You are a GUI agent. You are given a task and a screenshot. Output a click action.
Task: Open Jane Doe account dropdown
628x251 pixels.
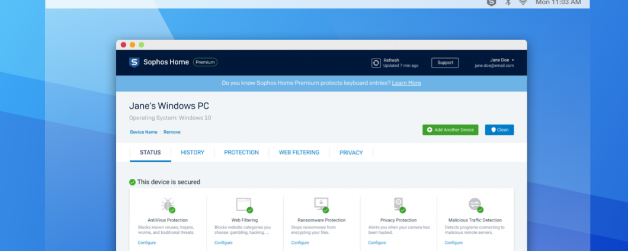[502, 60]
